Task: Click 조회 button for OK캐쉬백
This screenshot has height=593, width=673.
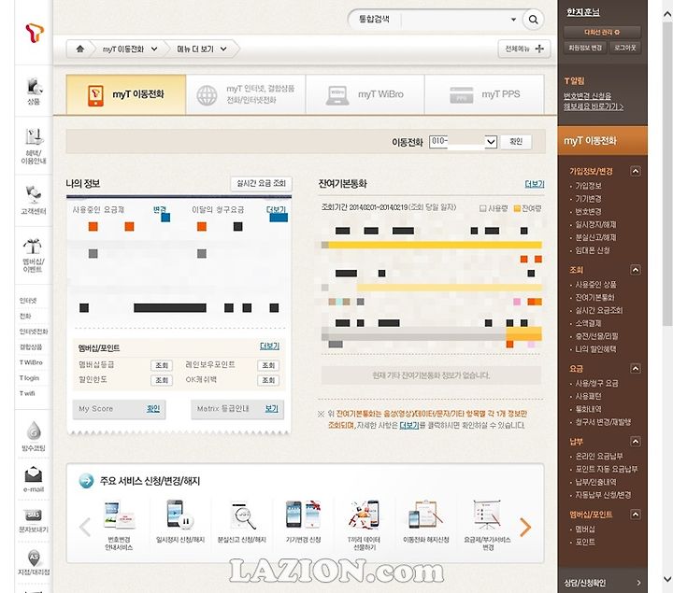Action: point(268,380)
